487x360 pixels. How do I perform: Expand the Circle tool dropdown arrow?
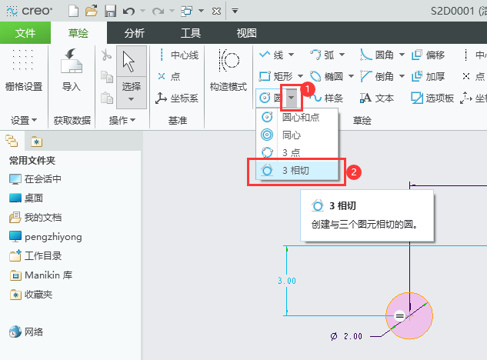(x=291, y=98)
